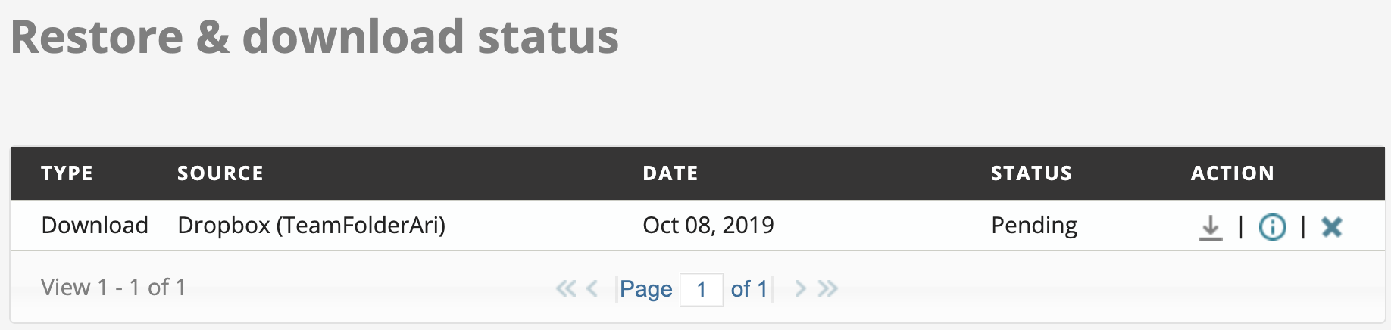Jump to last page using double-right arrows
1391x330 pixels.
click(x=828, y=288)
